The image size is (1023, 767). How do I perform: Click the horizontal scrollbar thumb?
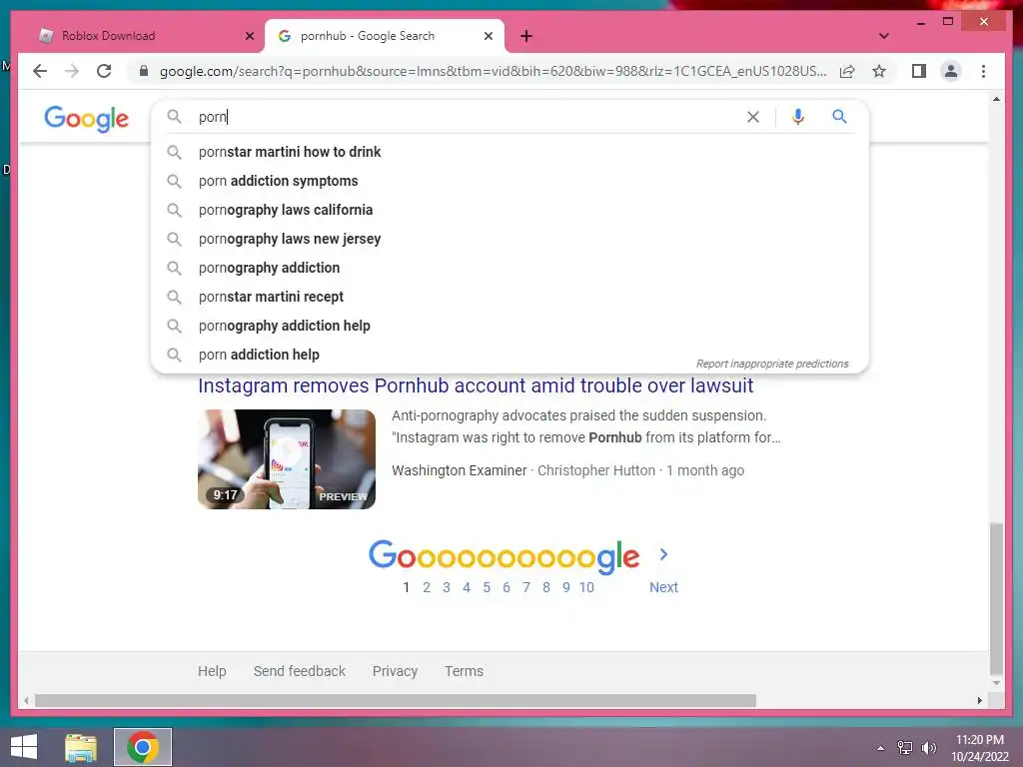coord(396,700)
